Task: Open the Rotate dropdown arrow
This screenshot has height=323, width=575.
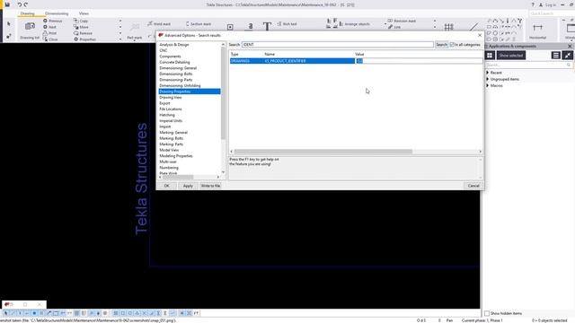Action: (x=120, y=33)
